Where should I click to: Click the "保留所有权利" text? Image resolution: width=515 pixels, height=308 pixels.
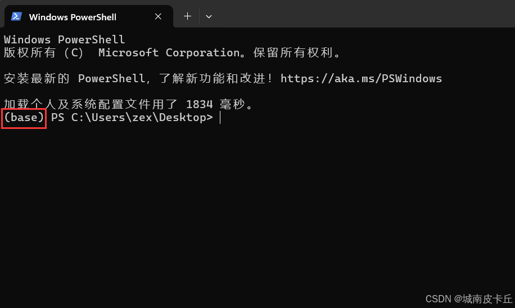[x=293, y=53]
